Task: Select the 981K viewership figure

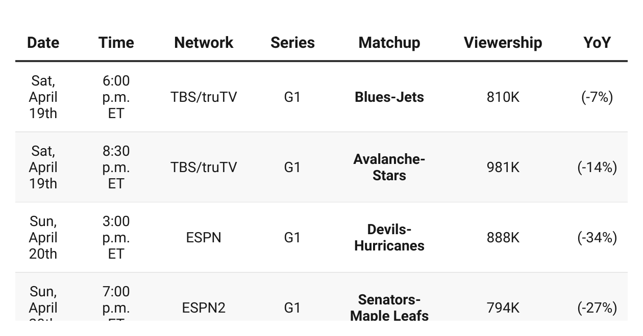Action: 503,167
